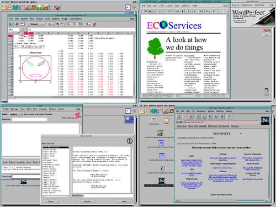The height and width of the screenshot is (207, 276).
Task: Click the trash icon in WordPerfect desktop
Action: (x=267, y=91)
